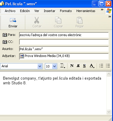
Task: Close the message window
Action: (108, 4)
